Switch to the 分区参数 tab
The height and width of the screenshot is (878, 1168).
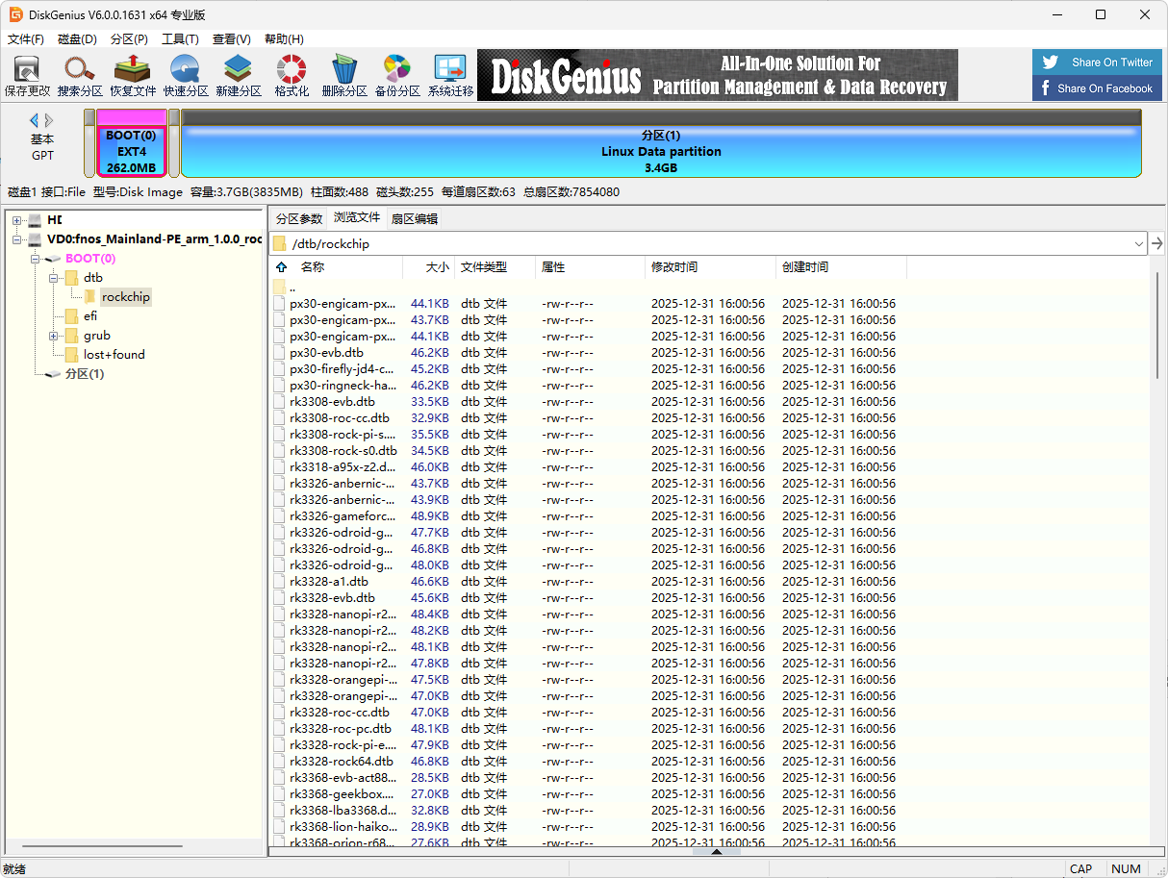[x=299, y=218]
